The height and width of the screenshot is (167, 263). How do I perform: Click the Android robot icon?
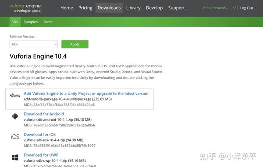[15, 116]
